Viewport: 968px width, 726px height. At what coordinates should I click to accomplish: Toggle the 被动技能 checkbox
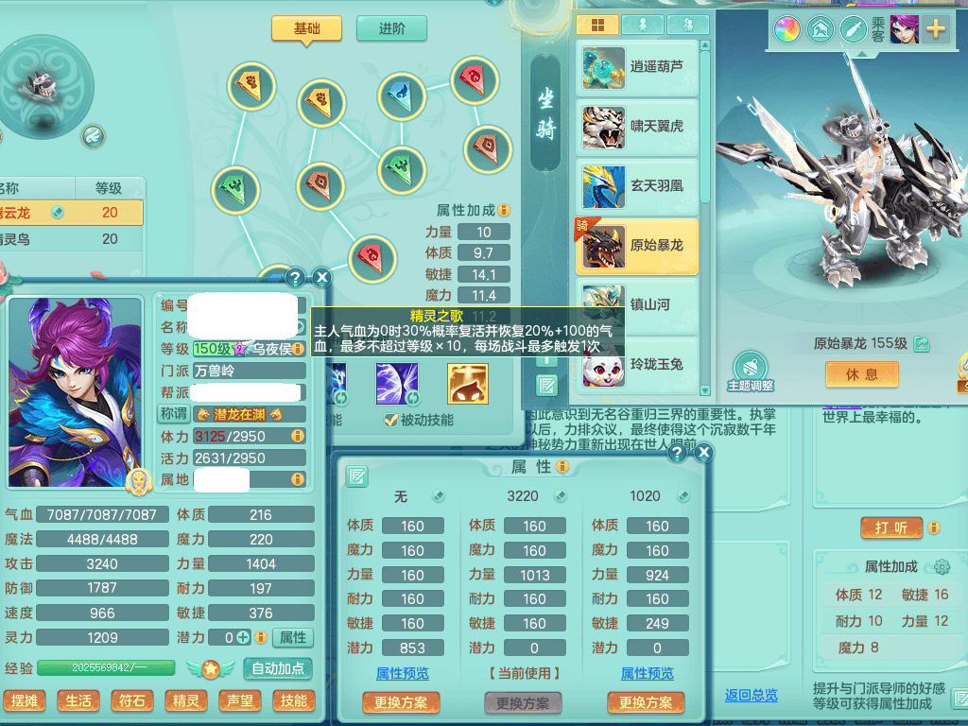click(390, 420)
